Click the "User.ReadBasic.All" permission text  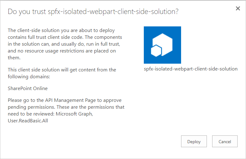point(28,121)
